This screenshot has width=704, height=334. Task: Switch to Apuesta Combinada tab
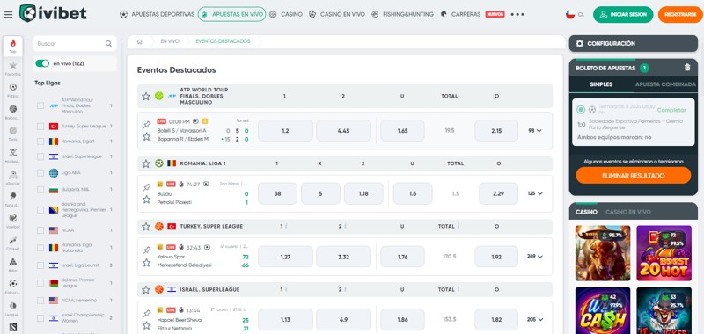click(x=665, y=84)
